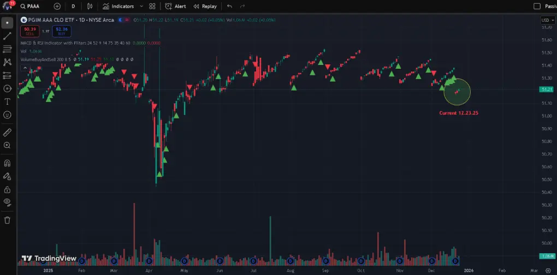
Task: Select the Trend Line drawing tool
Action: point(7,36)
